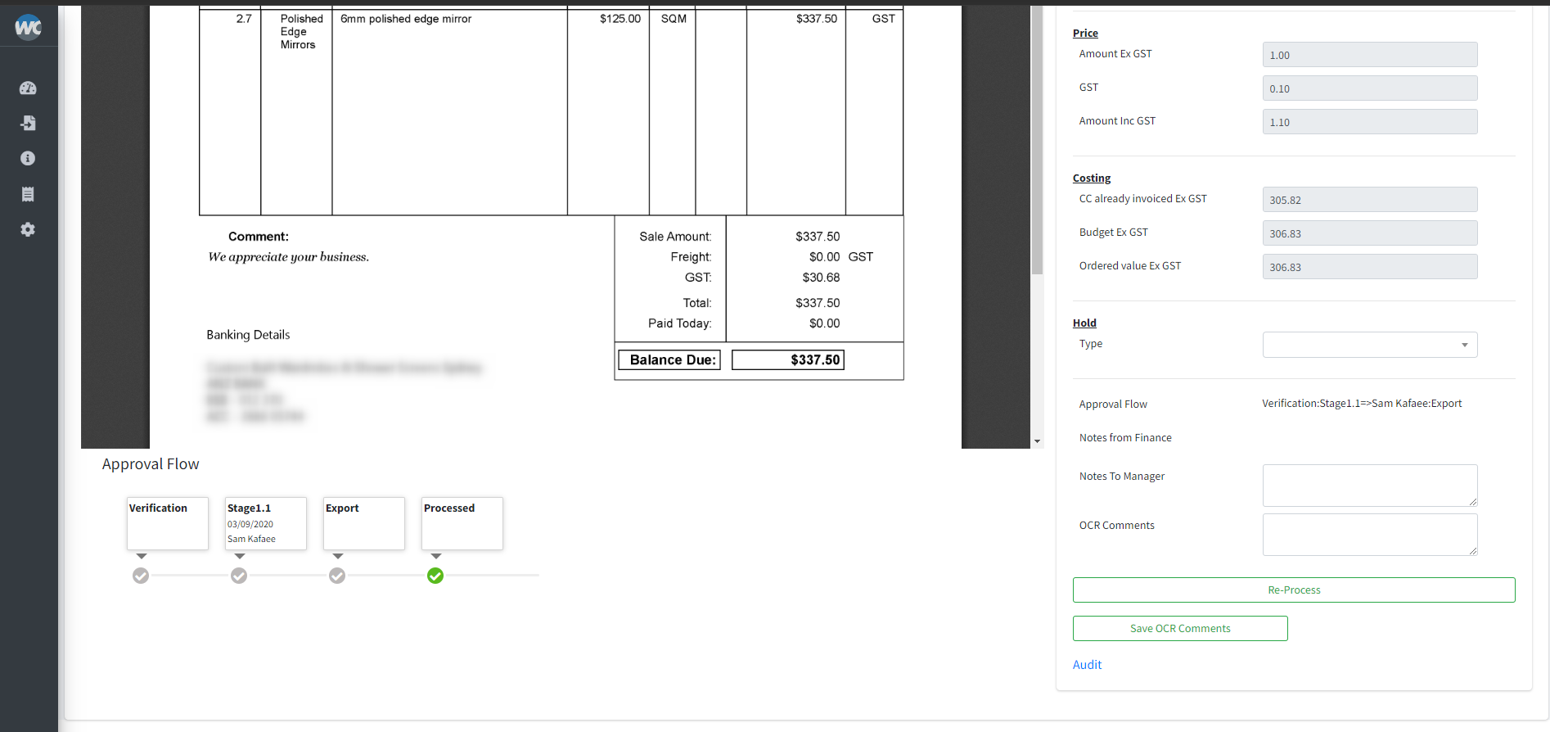
Task: Click the Verification step check circle
Action: coord(141,576)
